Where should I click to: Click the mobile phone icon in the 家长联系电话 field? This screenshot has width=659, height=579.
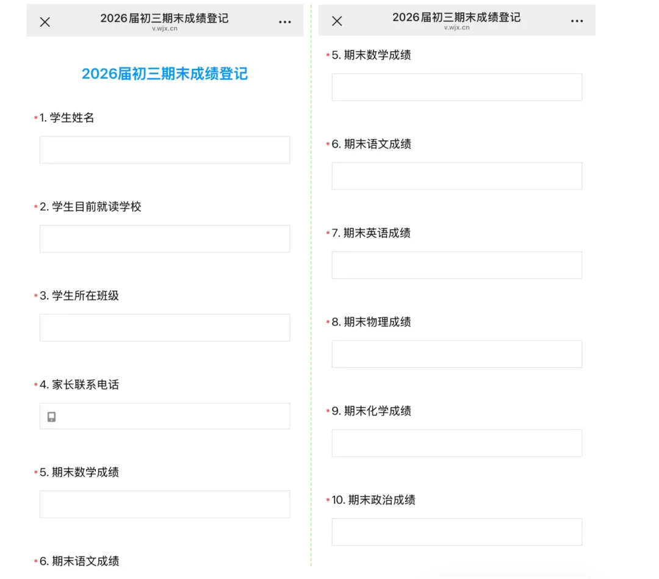coord(51,417)
